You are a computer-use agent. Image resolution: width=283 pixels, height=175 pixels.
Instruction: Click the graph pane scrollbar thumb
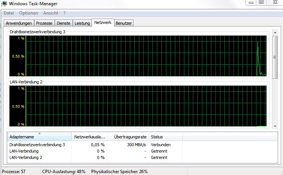275,57
